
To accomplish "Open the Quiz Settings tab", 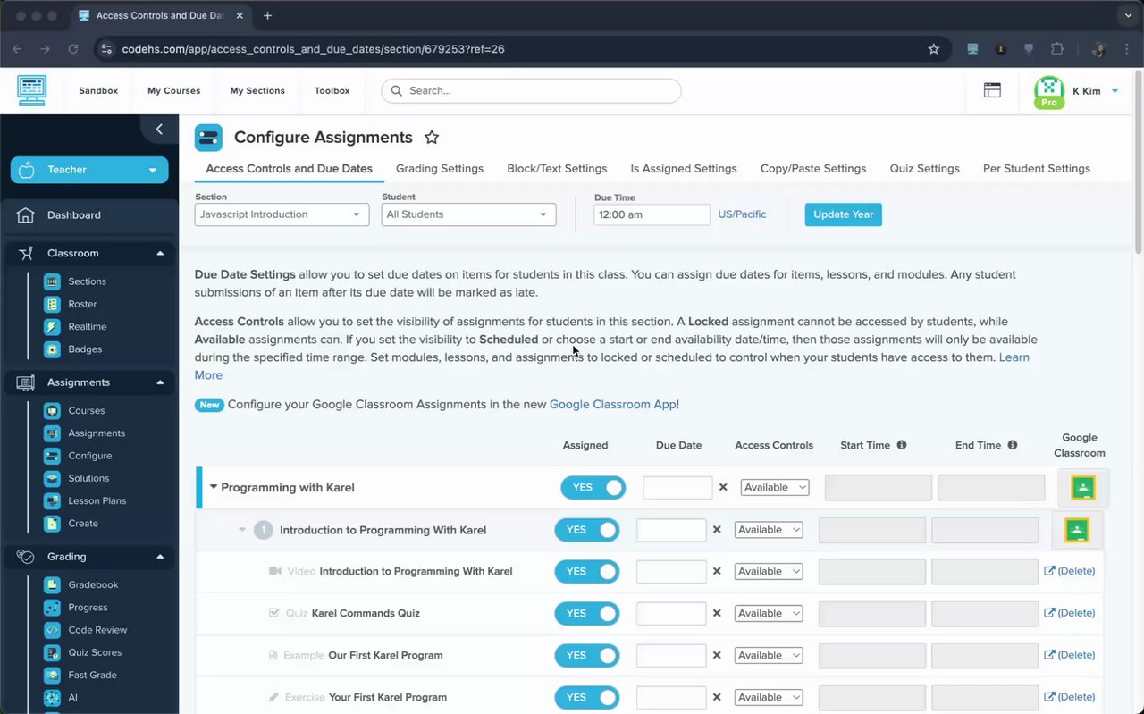I will (924, 168).
